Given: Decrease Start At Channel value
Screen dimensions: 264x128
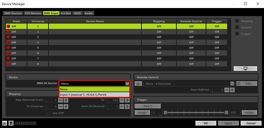Looking at the screenshot, I should click(x=122, y=106).
